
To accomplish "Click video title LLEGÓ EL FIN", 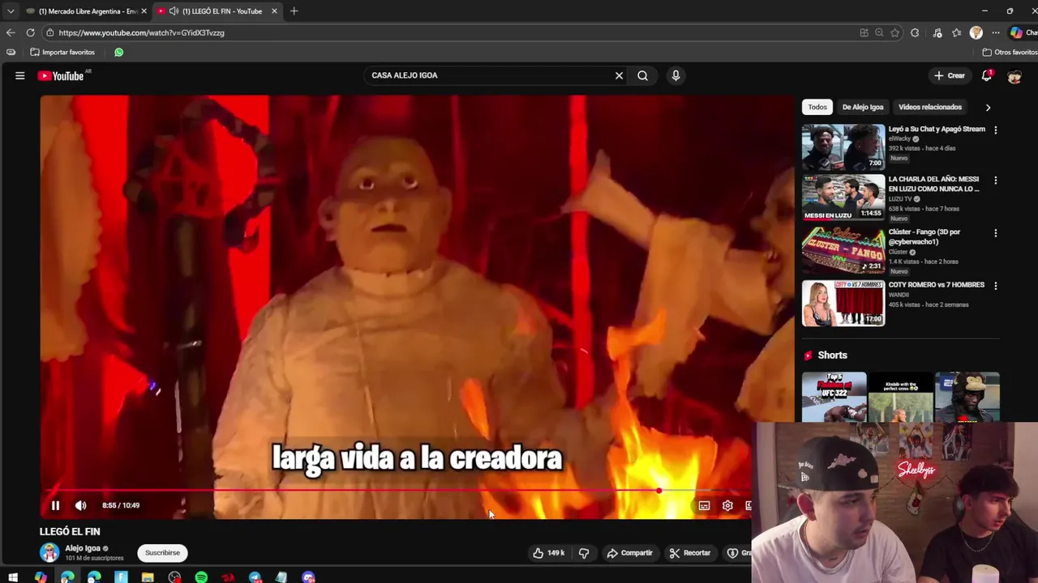I will pyautogui.click(x=70, y=531).
